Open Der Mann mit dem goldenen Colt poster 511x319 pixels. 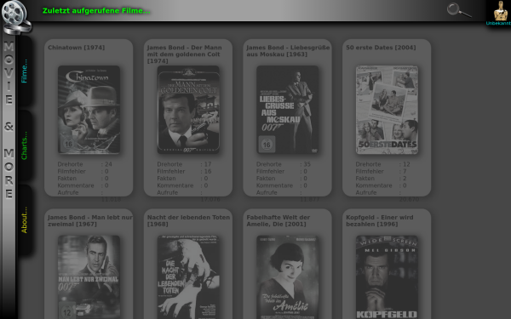coord(188,110)
